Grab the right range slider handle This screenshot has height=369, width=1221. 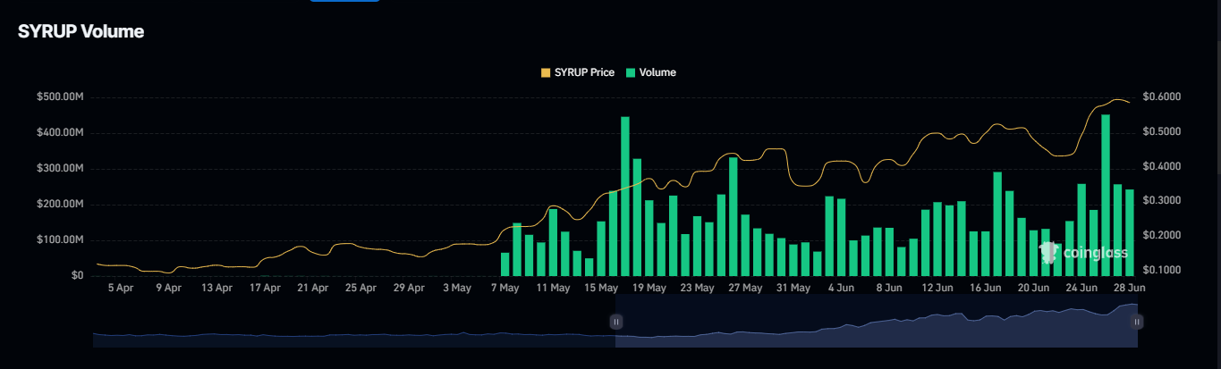pos(1138,322)
